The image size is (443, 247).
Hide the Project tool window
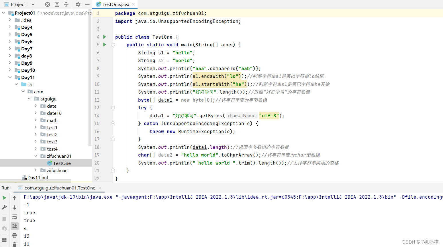click(87, 4)
